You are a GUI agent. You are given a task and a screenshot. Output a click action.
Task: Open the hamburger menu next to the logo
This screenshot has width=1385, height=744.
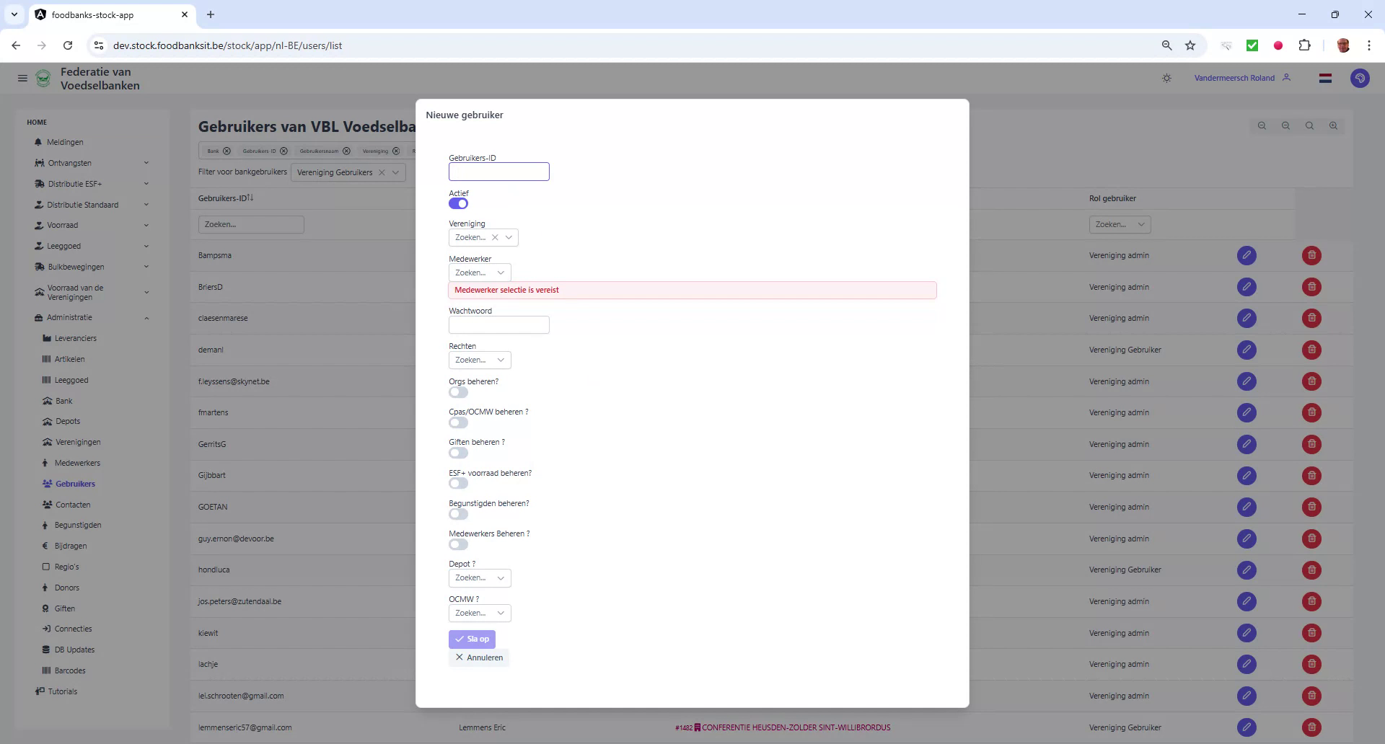coord(22,78)
